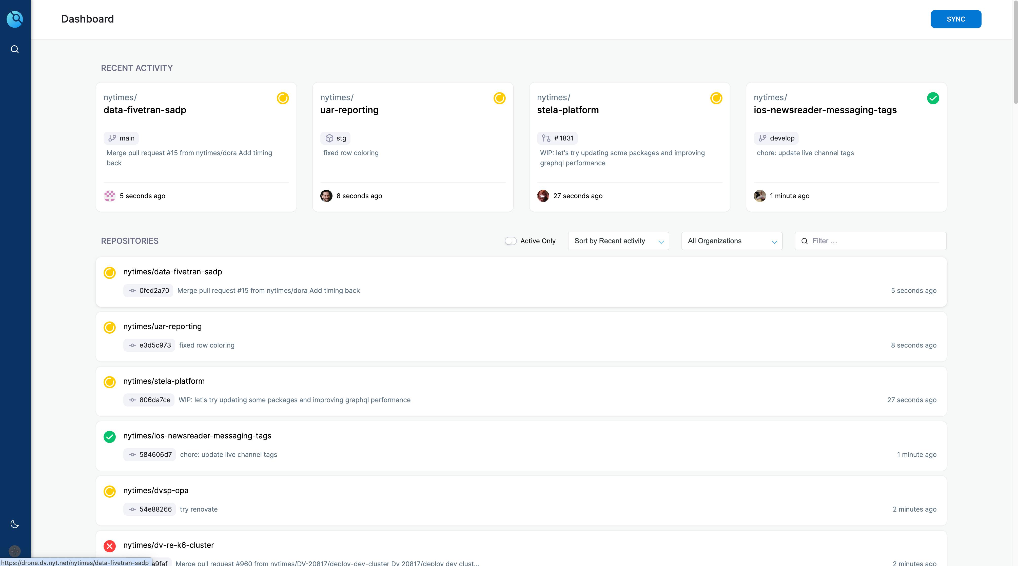The height and width of the screenshot is (566, 1018).
Task: Click commit hash e3d5c973
Action: click(155, 345)
